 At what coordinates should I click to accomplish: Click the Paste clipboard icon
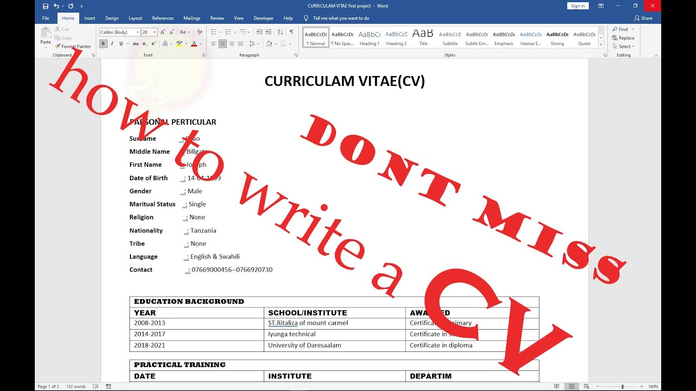click(46, 33)
